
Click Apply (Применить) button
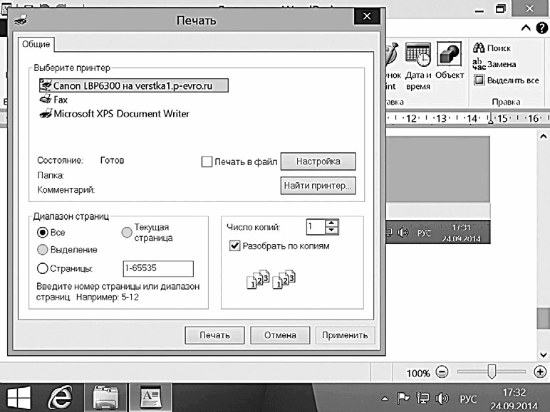pyautogui.click(x=345, y=335)
